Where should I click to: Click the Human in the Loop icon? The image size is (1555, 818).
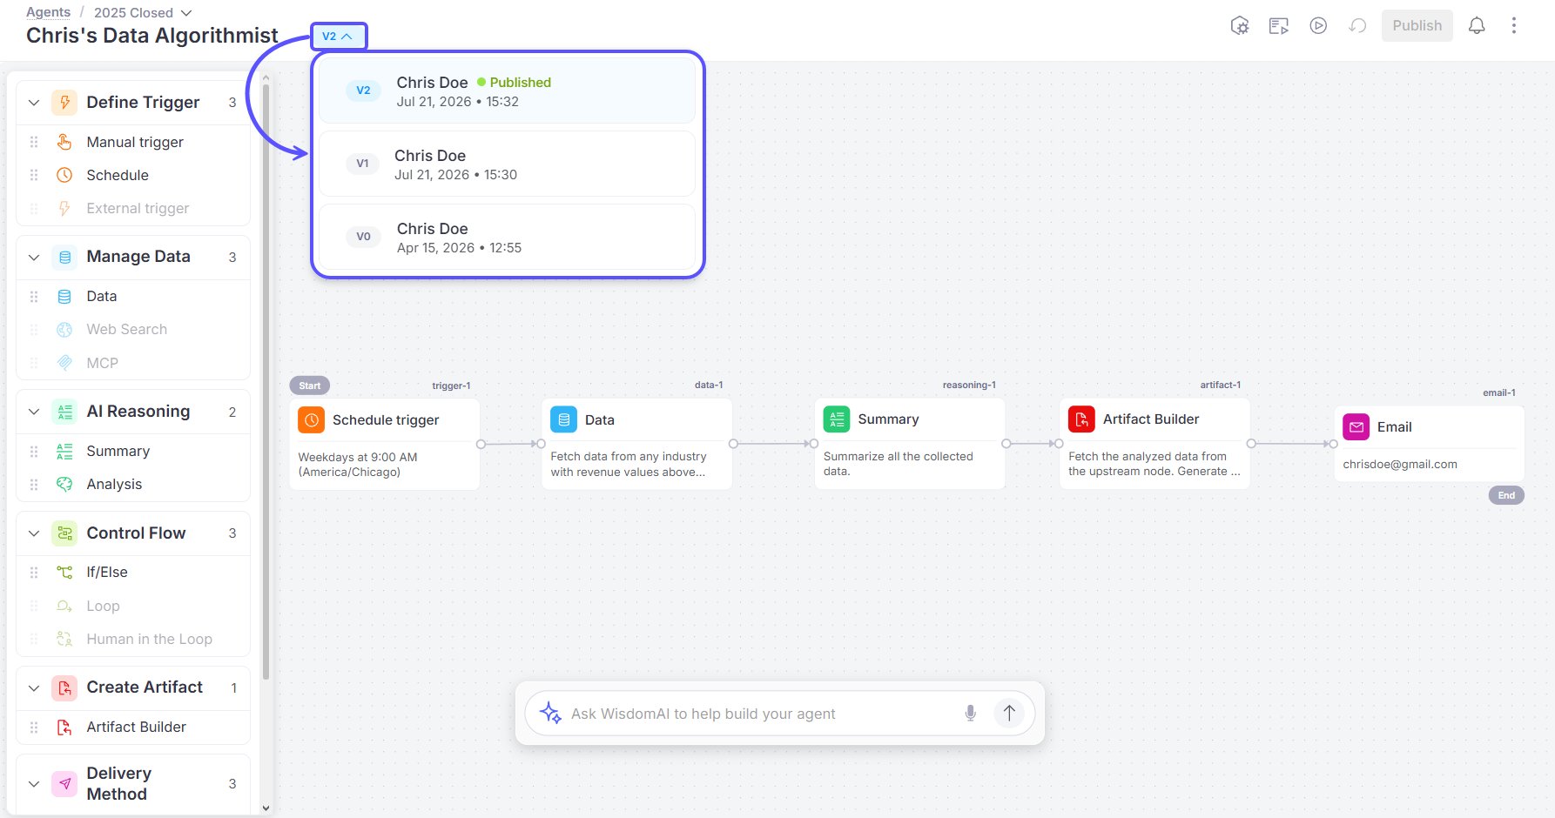[64, 639]
